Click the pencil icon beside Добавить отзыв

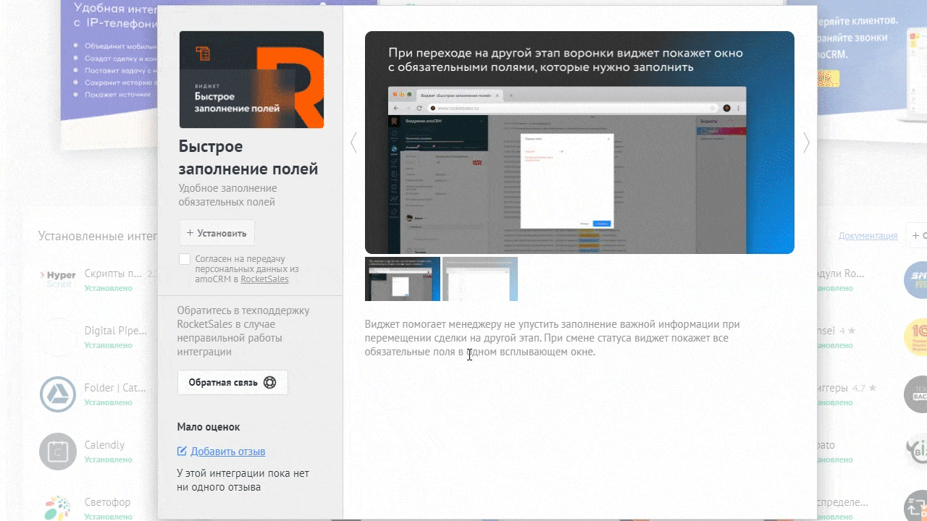[182, 452]
